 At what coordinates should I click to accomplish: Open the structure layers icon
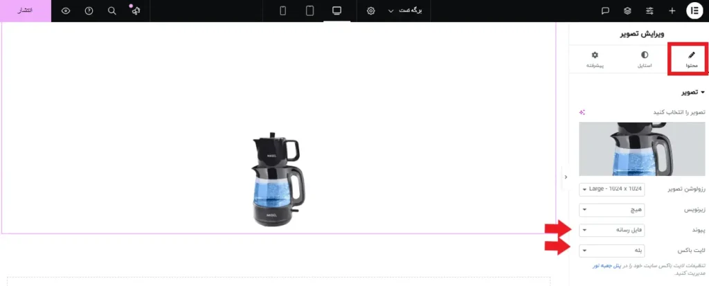click(x=627, y=11)
